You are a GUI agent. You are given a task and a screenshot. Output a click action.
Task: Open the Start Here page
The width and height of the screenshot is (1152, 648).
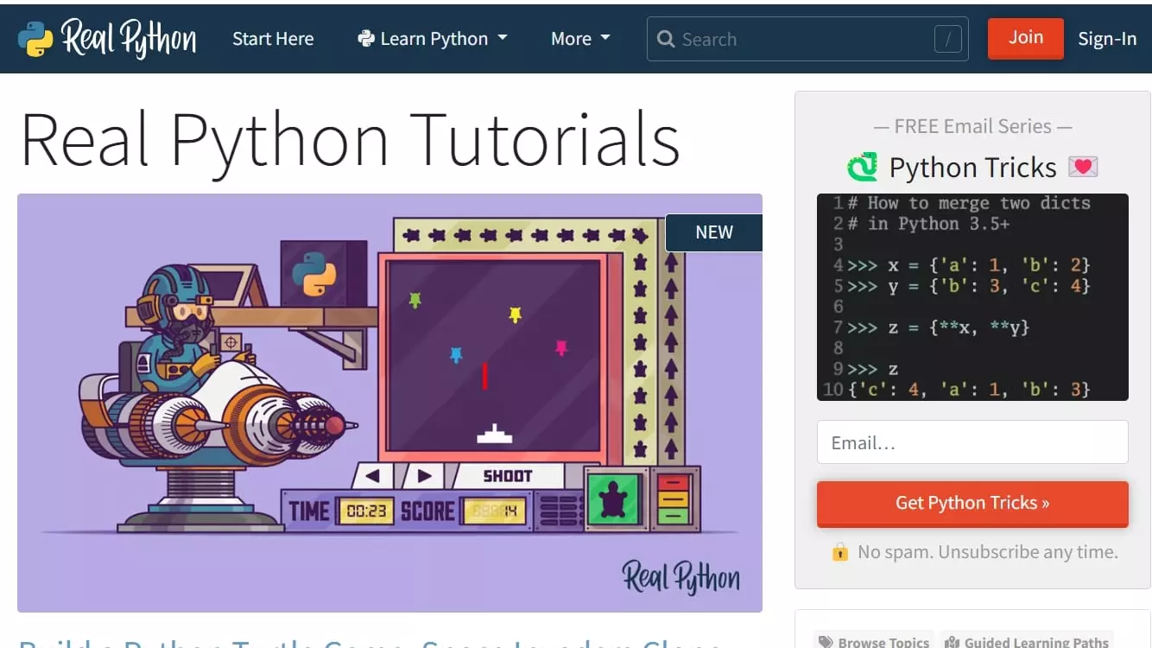click(x=273, y=39)
